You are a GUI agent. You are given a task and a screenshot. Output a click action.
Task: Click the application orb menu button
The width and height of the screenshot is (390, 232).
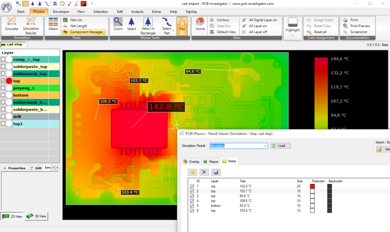point(6,7)
